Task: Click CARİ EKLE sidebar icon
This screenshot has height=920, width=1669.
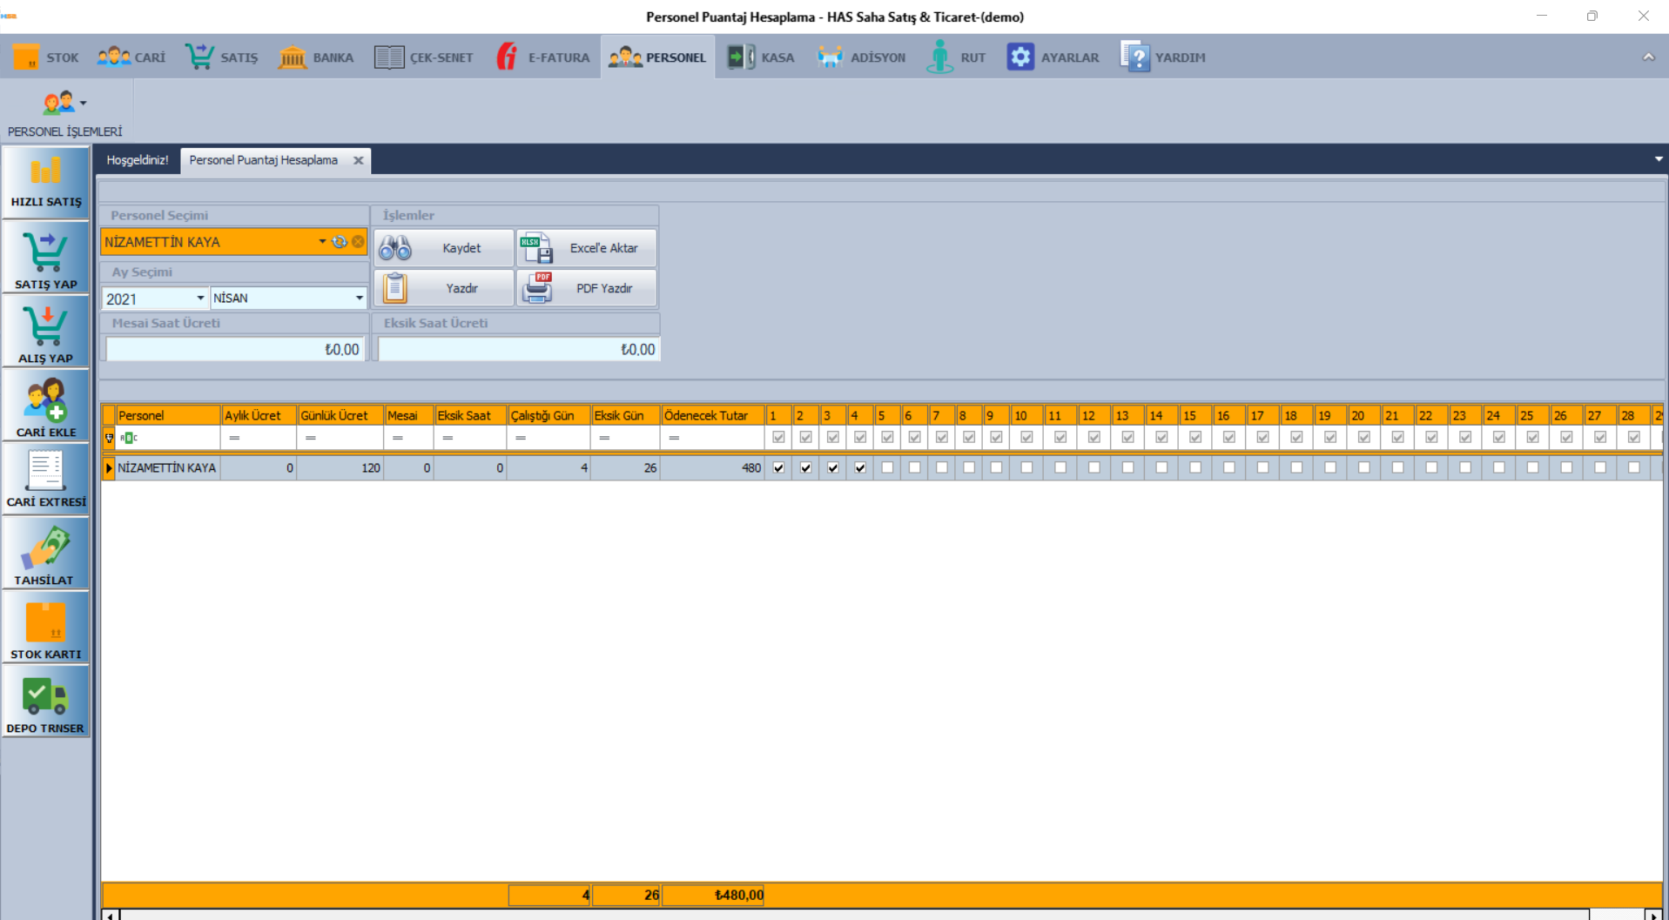Action: point(46,400)
